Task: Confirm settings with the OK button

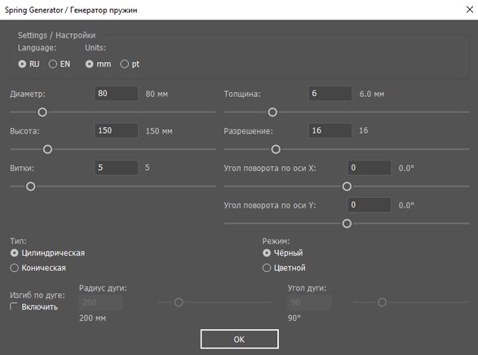Action: [x=239, y=340]
